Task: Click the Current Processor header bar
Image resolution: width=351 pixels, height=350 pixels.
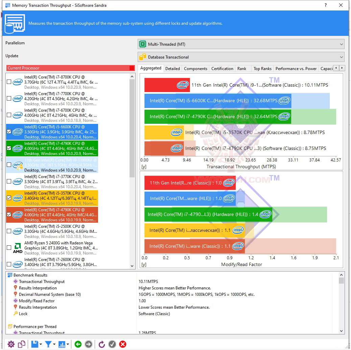Action: [71, 68]
